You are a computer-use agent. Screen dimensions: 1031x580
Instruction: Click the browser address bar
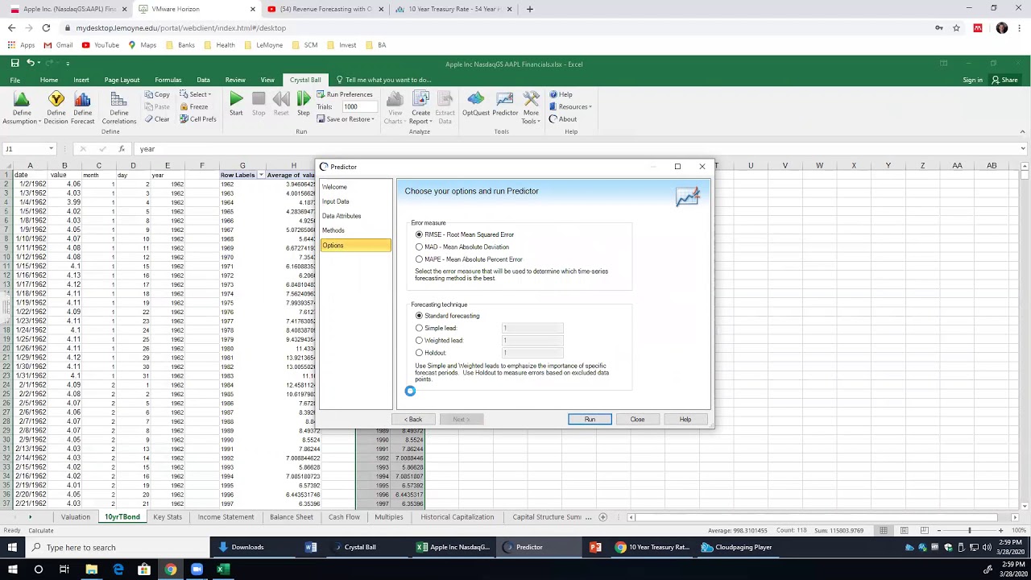[499, 27]
